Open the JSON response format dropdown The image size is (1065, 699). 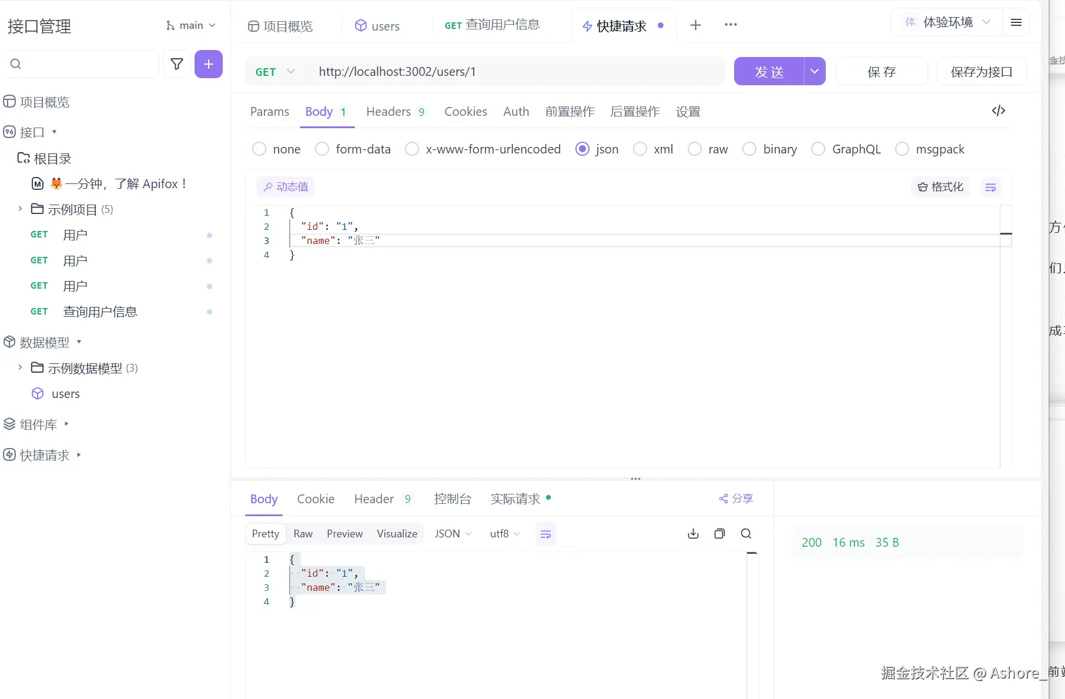coord(453,534)
